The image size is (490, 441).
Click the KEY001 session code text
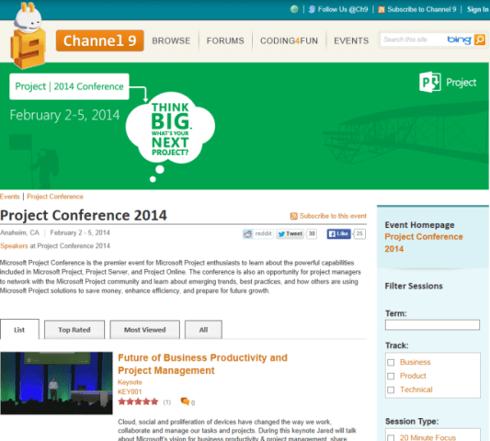(130, 391)
